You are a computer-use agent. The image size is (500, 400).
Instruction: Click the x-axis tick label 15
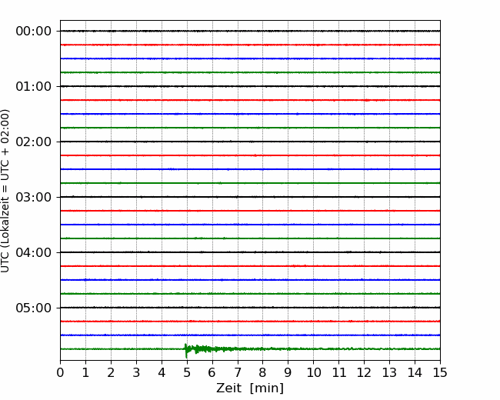440,372
